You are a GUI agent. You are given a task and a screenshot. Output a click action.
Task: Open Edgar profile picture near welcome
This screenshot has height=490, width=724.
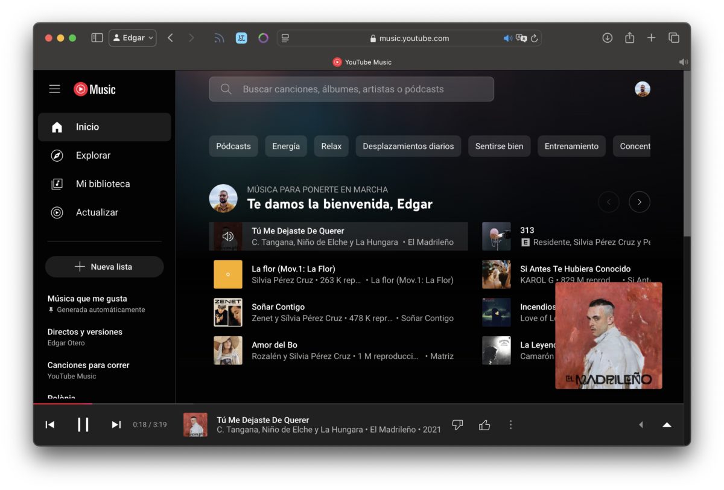coord(223,199)
